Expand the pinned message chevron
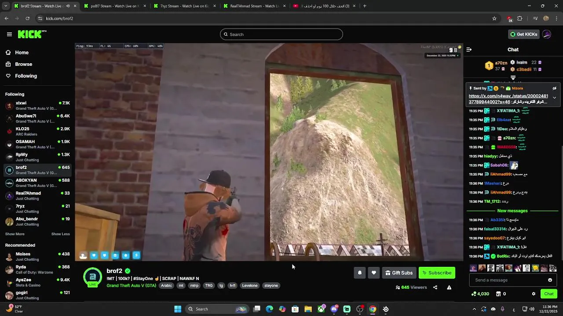563x316 pixels. [554, 97]
